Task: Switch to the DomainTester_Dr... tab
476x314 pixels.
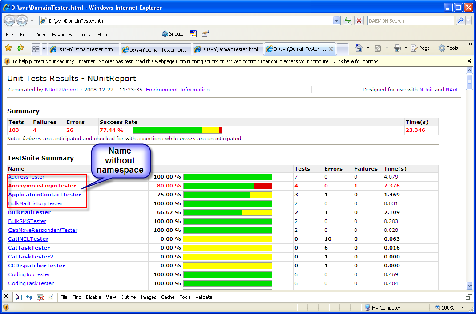Action: [156, 49]
